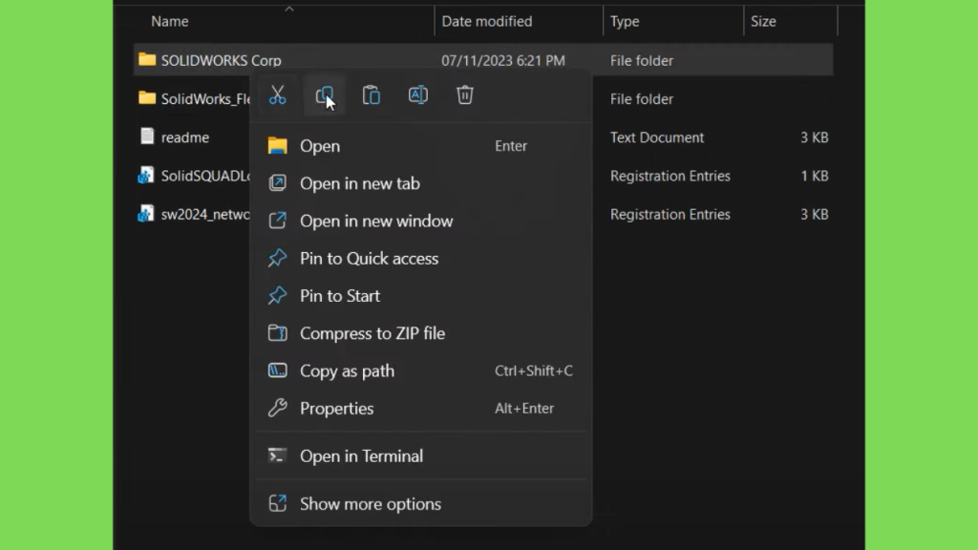Select the SolidWorks_Fle folder name

(206, 99)
